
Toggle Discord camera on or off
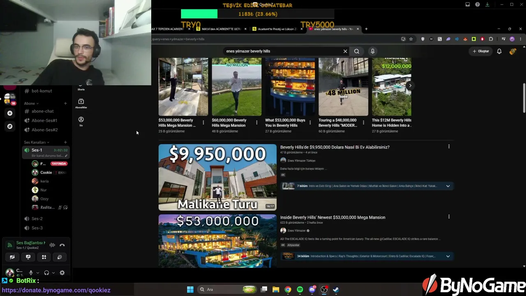click(x=12, y=257)
